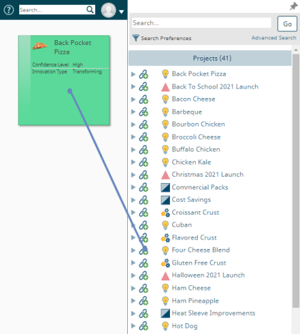Select the Cost Savings project
This screenshot has height=334, width=300.
191,200
